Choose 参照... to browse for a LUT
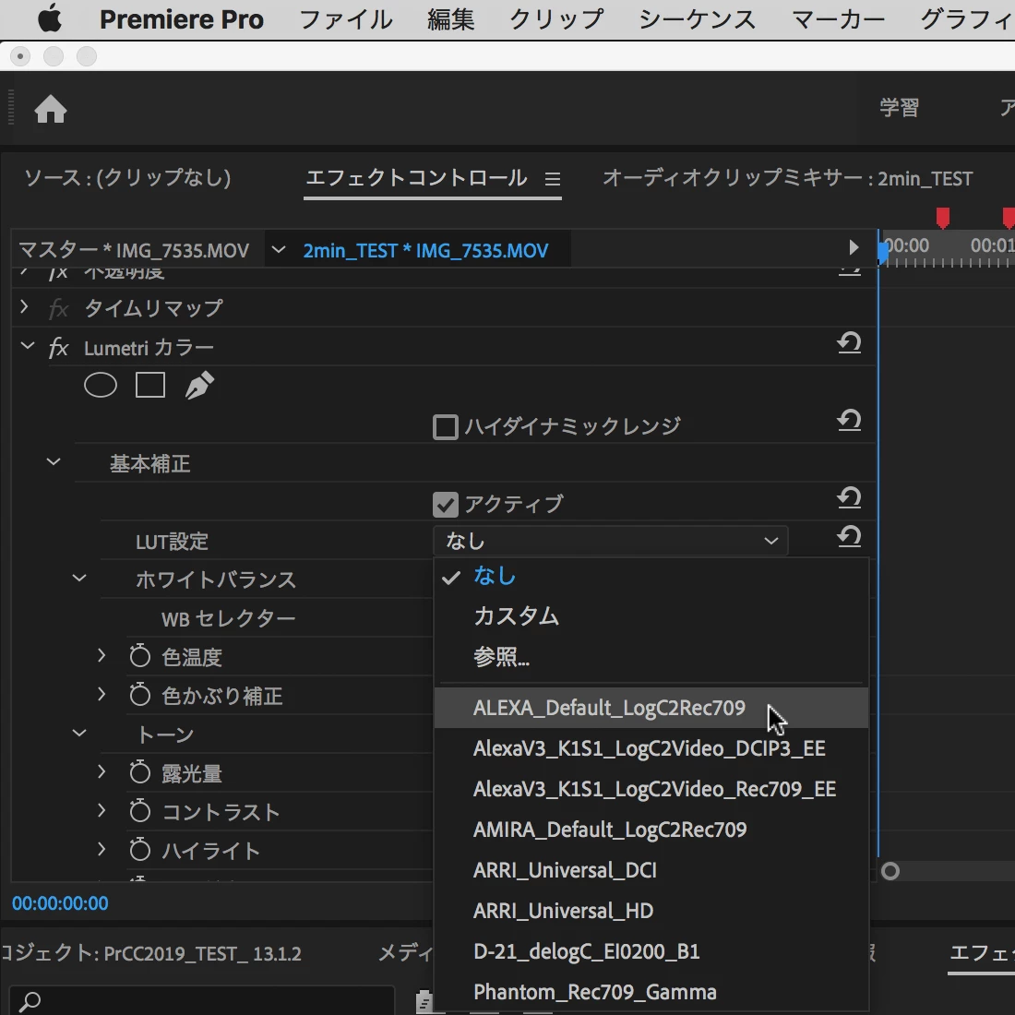The width and height of the screenshot is (1015, 1015). [x=651, y=656]
